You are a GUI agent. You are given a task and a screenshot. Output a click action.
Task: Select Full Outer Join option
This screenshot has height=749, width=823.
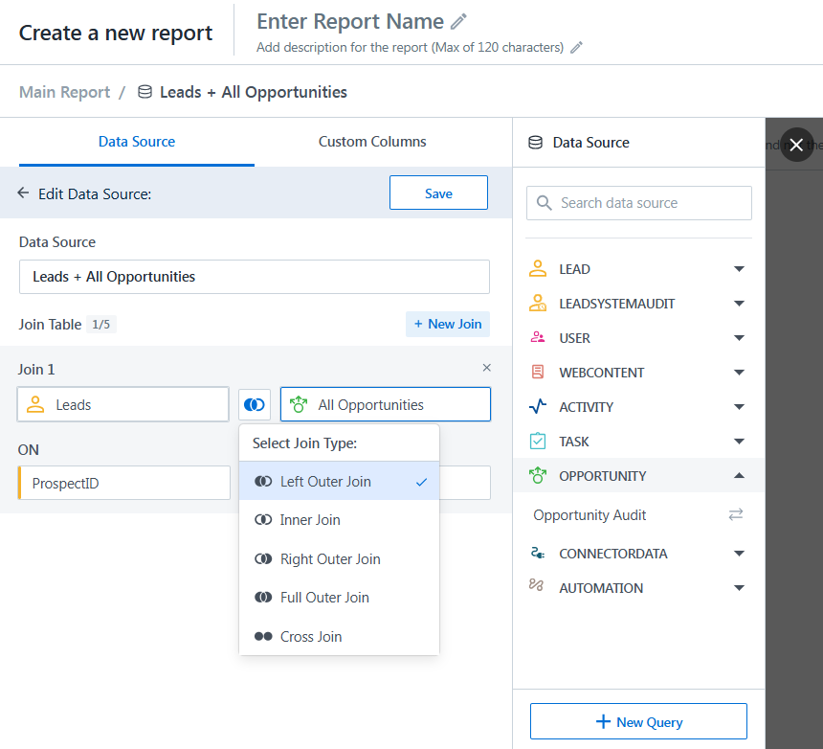tap(324, 598)
